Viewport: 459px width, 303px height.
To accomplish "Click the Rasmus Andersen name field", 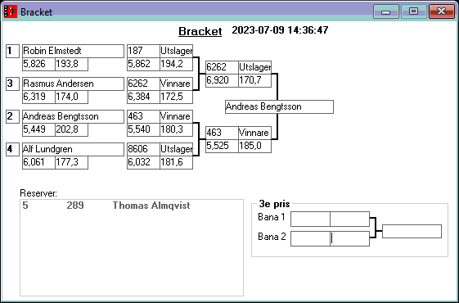I will pos(73,84).
